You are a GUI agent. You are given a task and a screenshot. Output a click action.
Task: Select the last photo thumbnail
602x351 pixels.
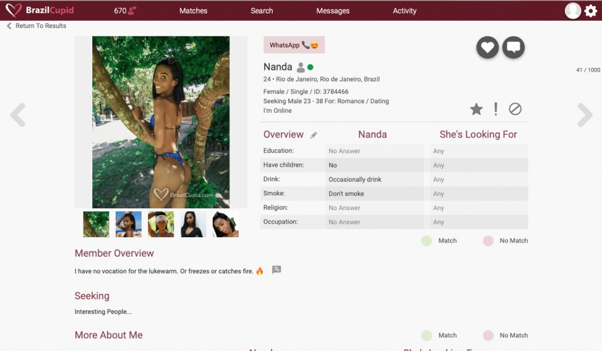point(225,224)
